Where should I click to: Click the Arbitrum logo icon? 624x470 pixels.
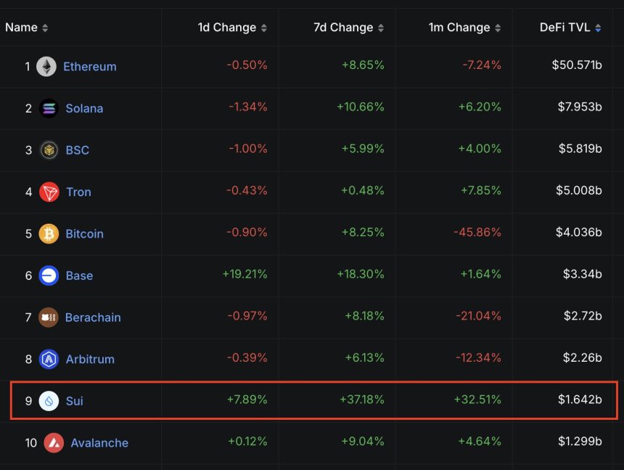[49, 359]
